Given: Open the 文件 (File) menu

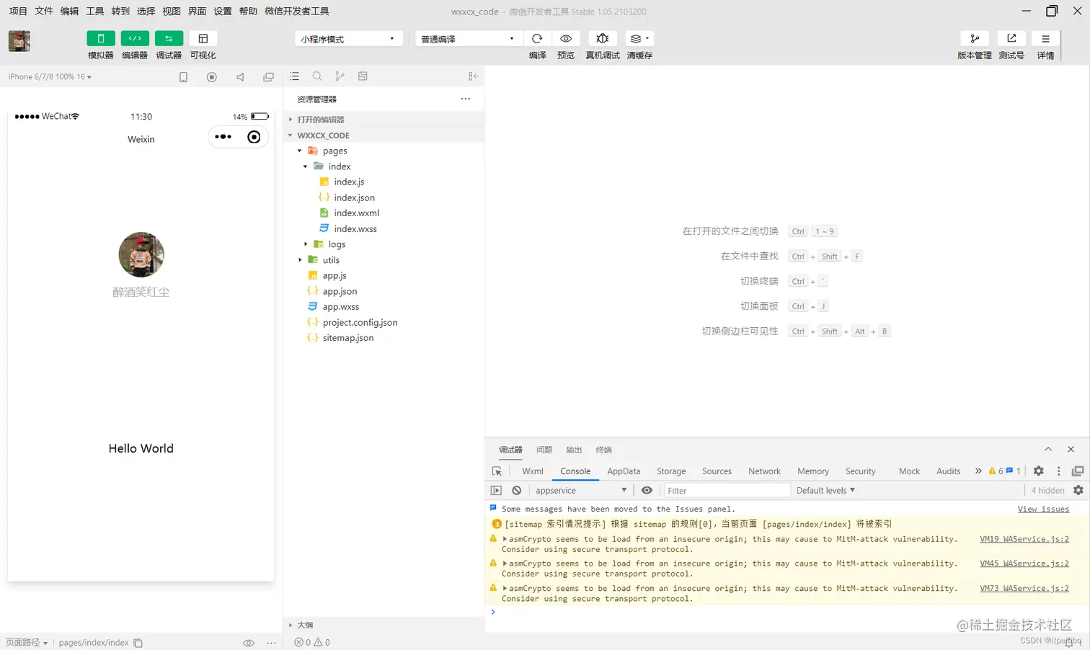Looking at the screenshot, I should click(44, 11).
